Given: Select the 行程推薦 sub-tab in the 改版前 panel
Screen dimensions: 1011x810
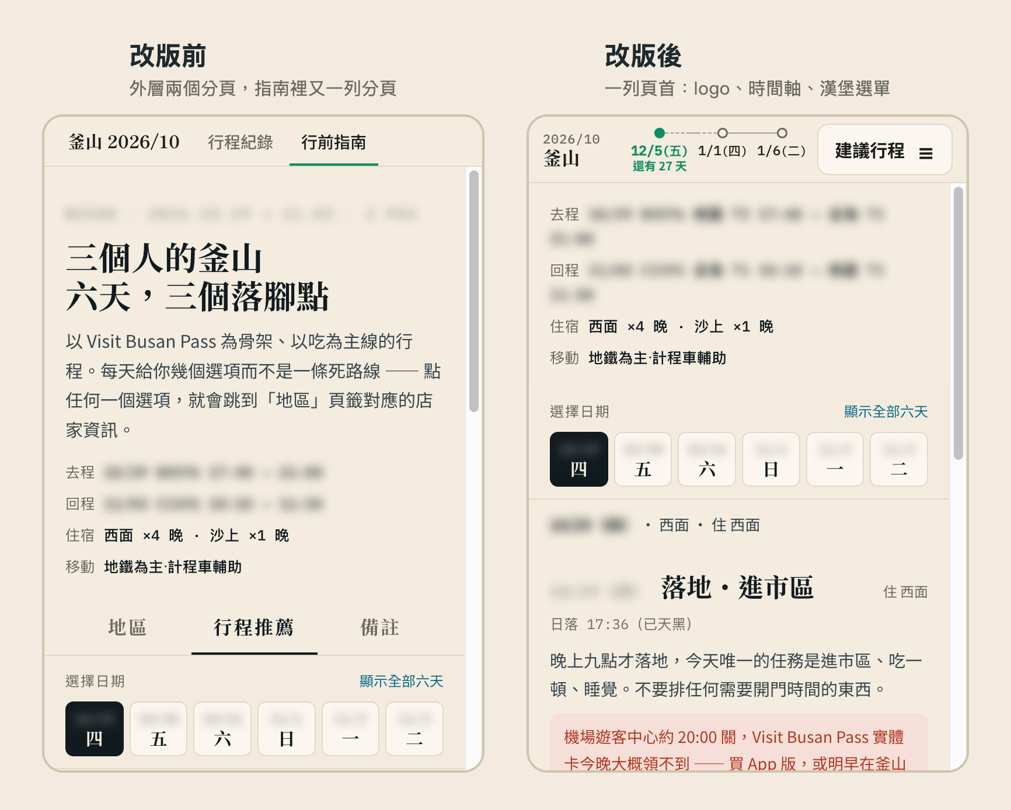Looking at the screenshot, I should point(254,628).
